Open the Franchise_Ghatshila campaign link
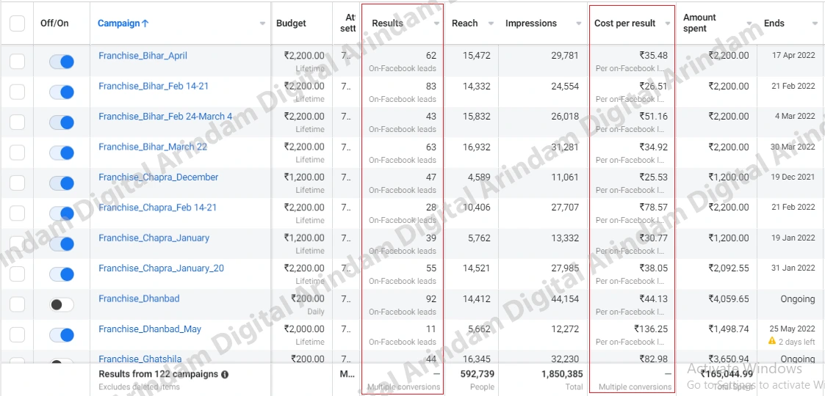Screen dimensions: 825x396 tap(140, 359)
